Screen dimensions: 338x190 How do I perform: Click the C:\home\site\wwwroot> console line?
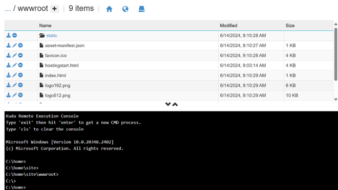tap(32, 174)
